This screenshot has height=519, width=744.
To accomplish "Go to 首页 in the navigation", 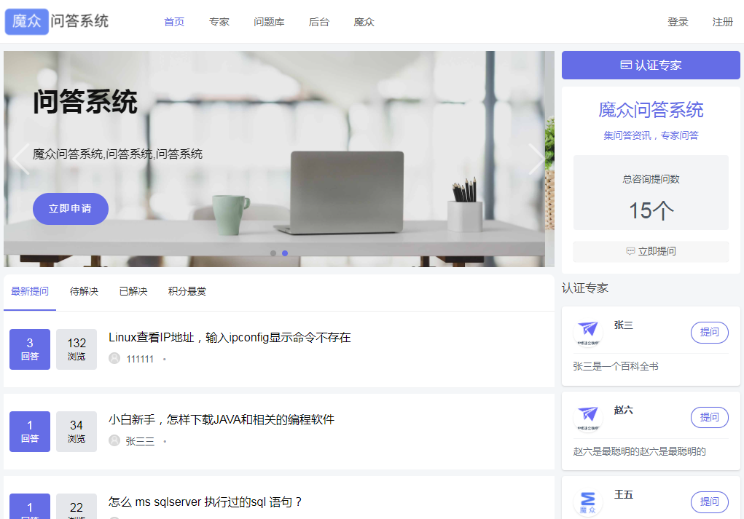I will [x=174, y=22].
